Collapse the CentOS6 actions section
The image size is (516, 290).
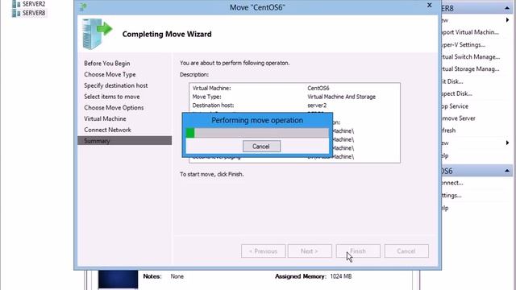(507, 171)
